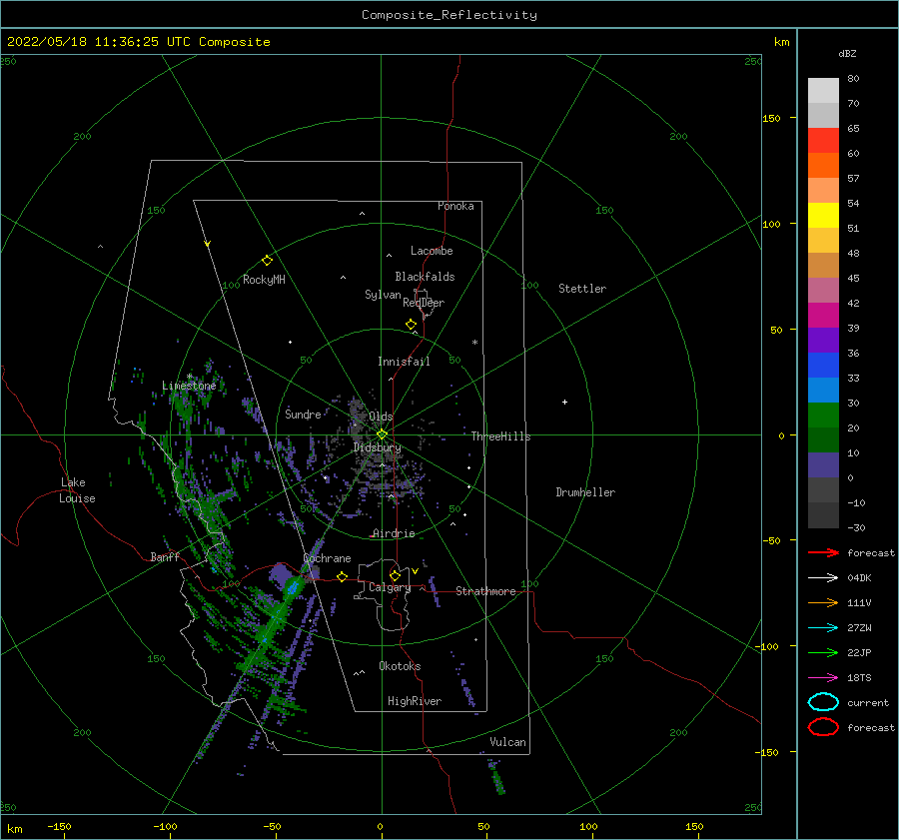Viewport: 899px width, 840px height.
Task: Select the cyan 27ZW arrow icon
Action: click(x=823, y=628)
